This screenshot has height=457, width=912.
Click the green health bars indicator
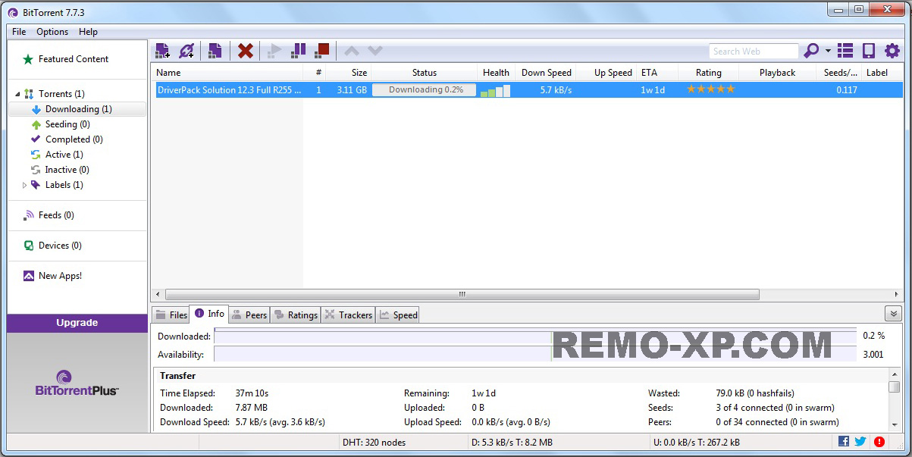(495, 91)
